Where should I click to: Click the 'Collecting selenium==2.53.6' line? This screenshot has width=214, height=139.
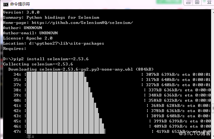pyautogui.click(x=38, y=64)
